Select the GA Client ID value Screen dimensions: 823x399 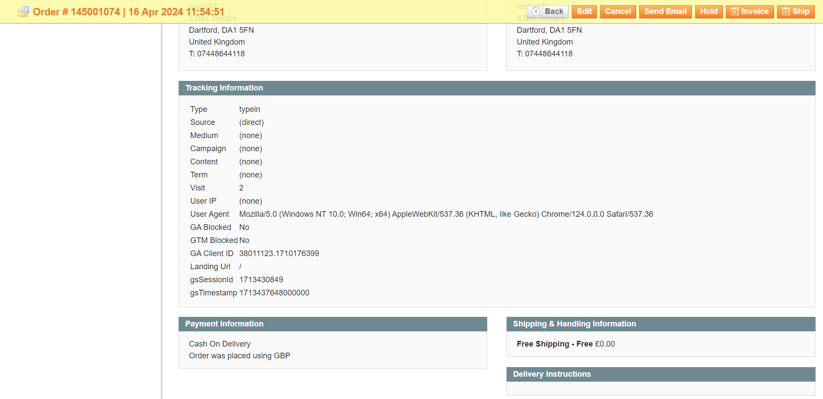[x=279, y=253]
